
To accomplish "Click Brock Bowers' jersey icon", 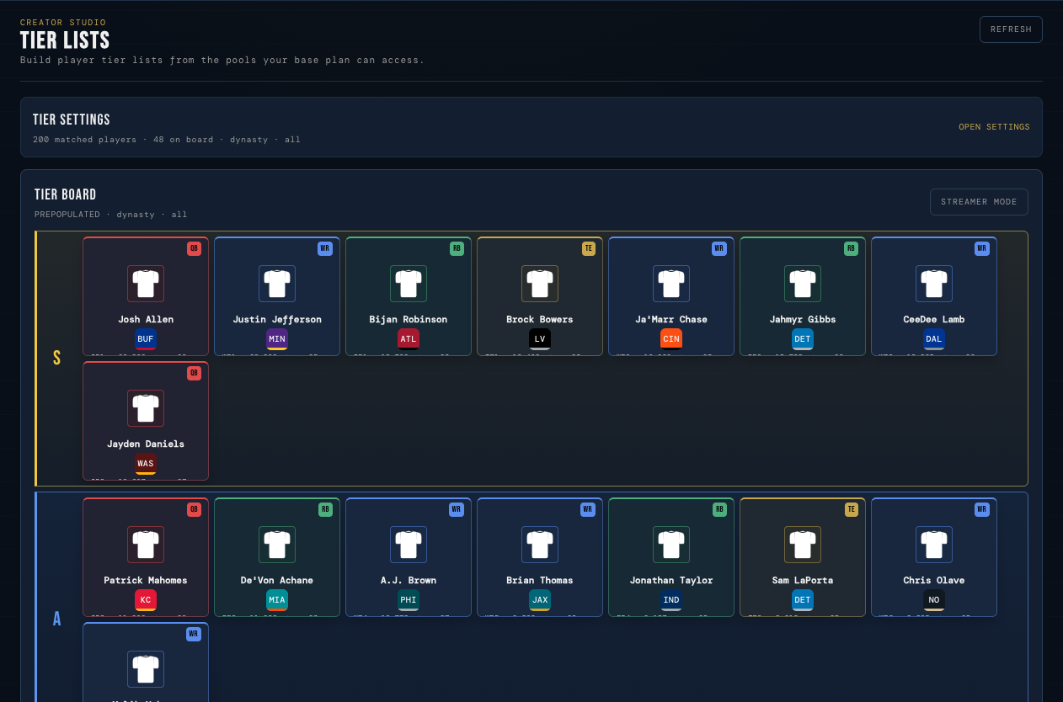I will point(540,284).
